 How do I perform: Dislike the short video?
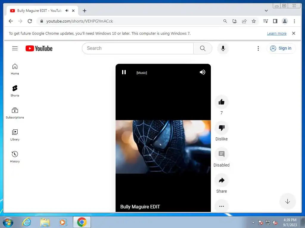click(x=221, y=128)
